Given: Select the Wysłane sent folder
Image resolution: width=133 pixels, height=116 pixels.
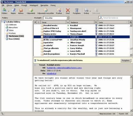Looking at the screenshot, I should pos(11,33).
